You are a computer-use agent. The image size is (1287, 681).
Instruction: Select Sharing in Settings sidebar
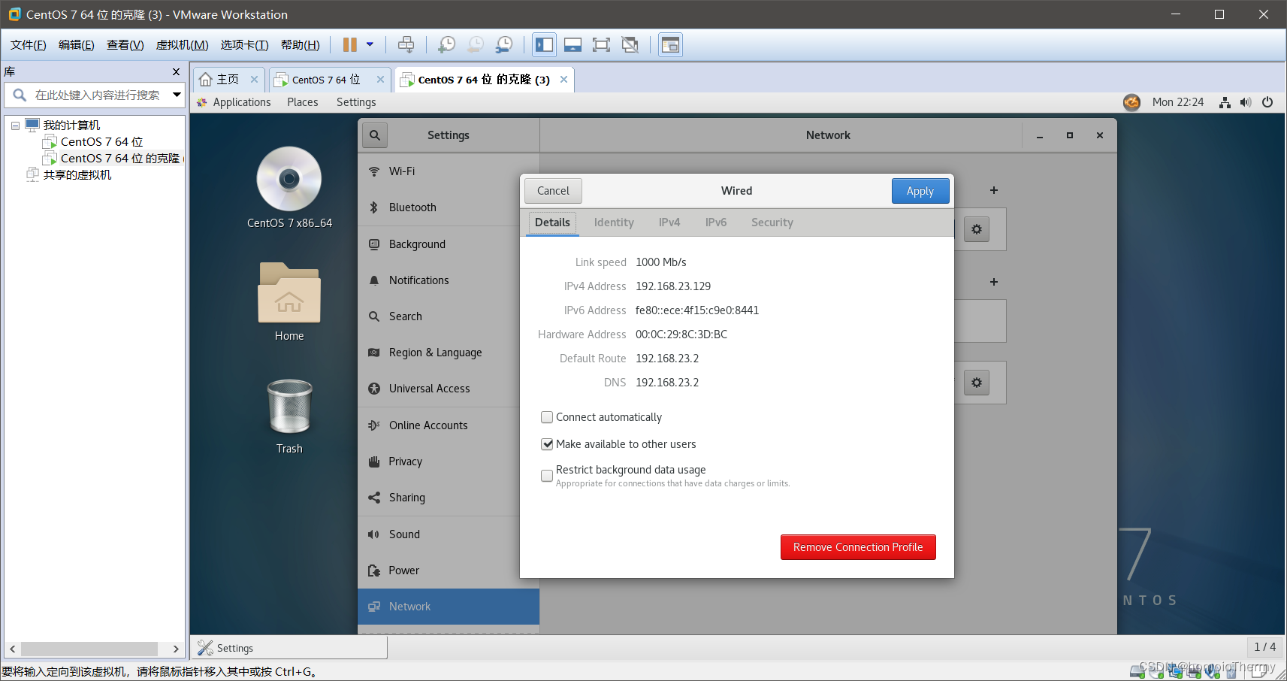(x=449, y=498)
